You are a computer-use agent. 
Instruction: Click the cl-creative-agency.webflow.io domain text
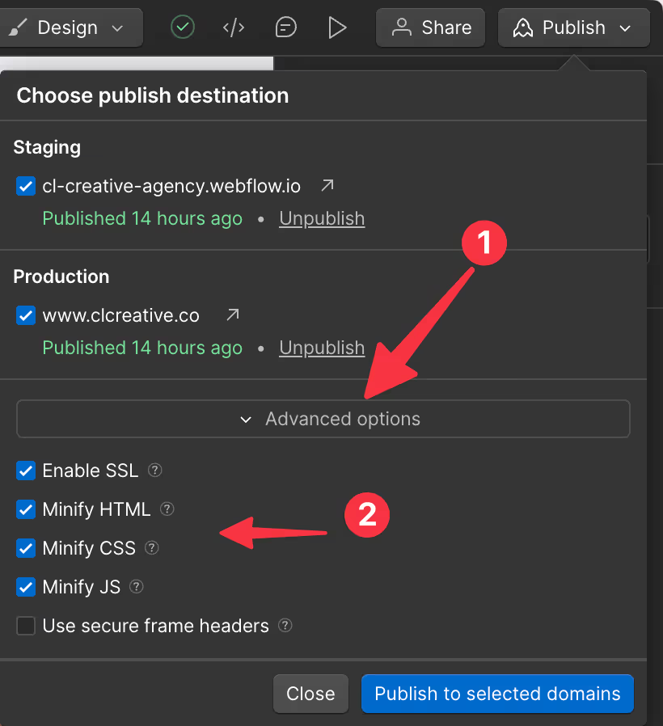point(171,186)
